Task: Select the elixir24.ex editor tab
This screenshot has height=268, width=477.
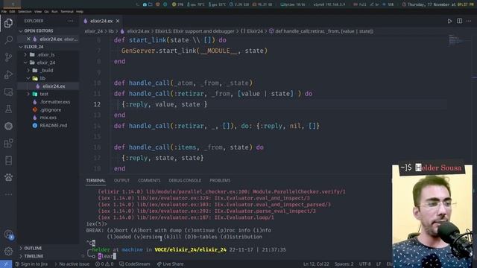Action: pos(101,21)
